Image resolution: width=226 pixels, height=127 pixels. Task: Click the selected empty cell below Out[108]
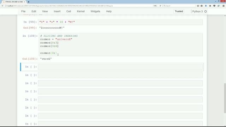(x=120, y=67)
